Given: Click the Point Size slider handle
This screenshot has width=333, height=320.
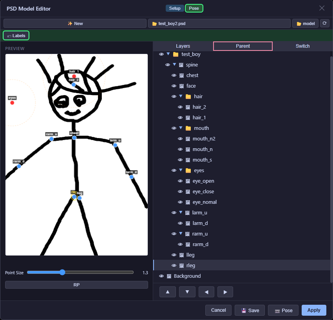Looking at the screenshot, I should tap(62, 272).
